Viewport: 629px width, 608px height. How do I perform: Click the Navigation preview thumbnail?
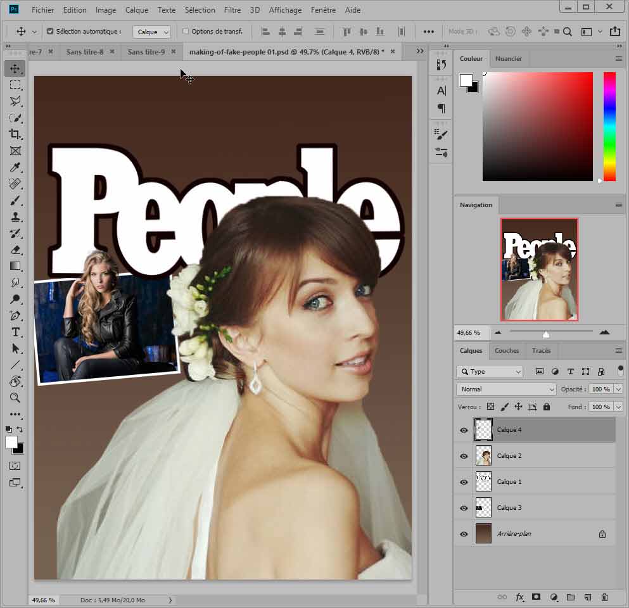(539, 270)
